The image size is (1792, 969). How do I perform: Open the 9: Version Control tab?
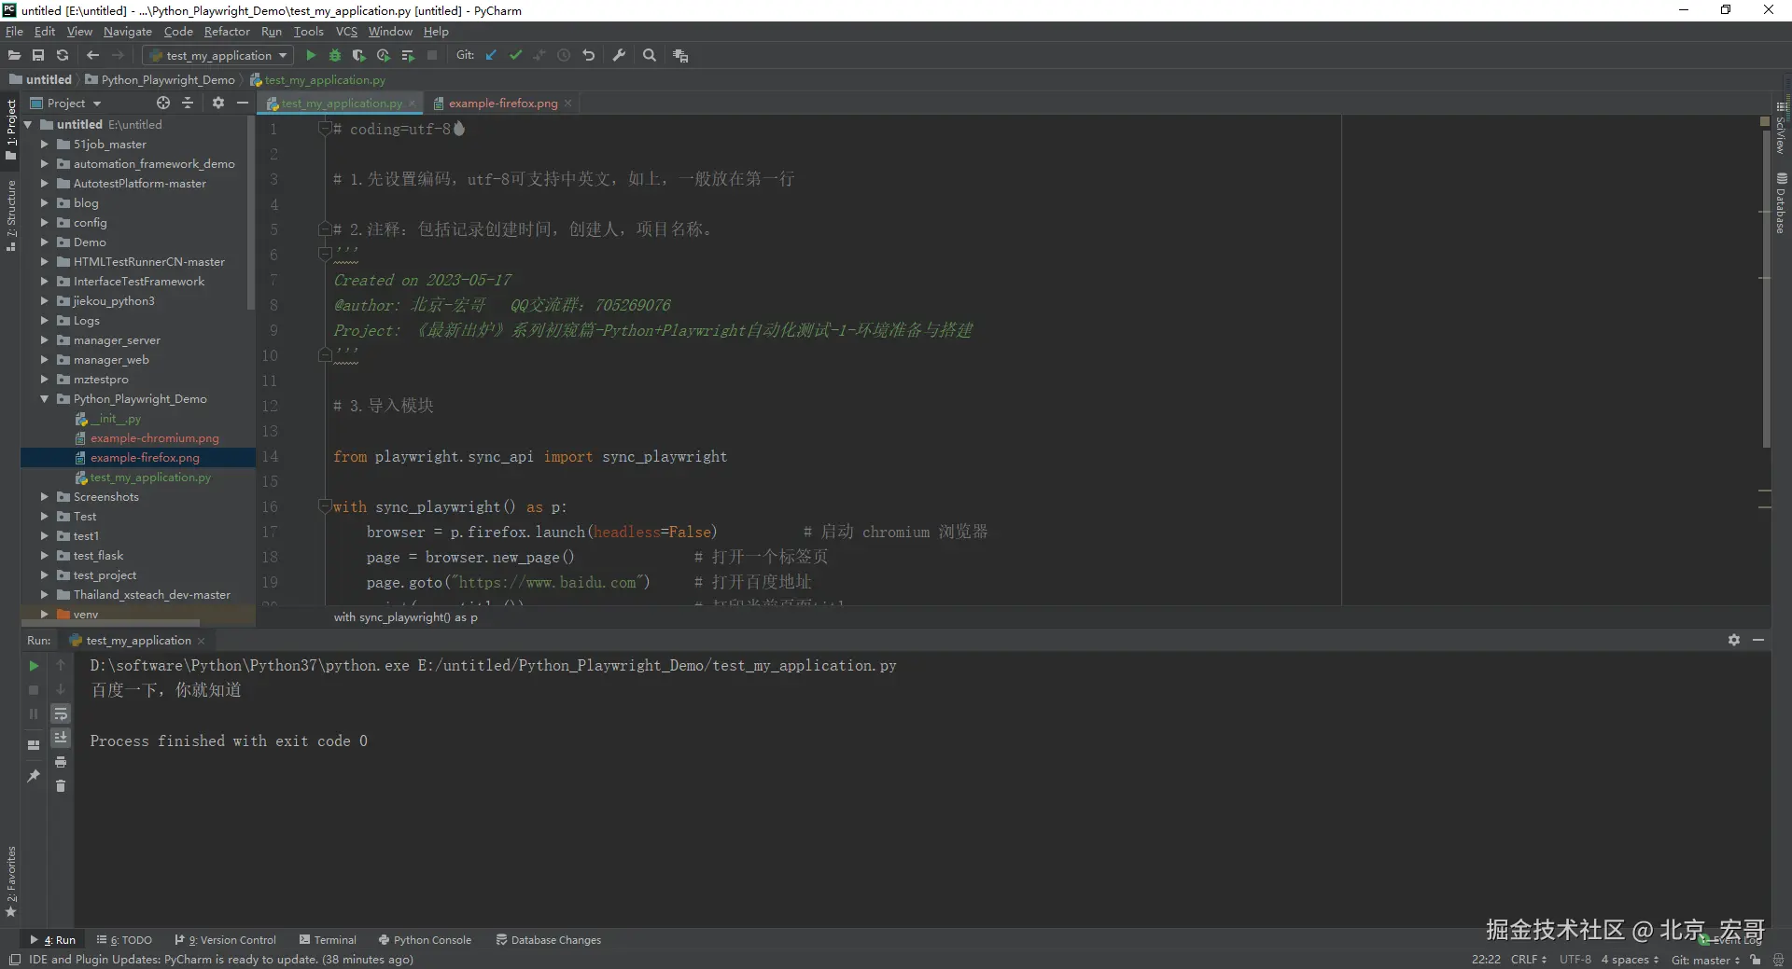(x=226, y=940)
